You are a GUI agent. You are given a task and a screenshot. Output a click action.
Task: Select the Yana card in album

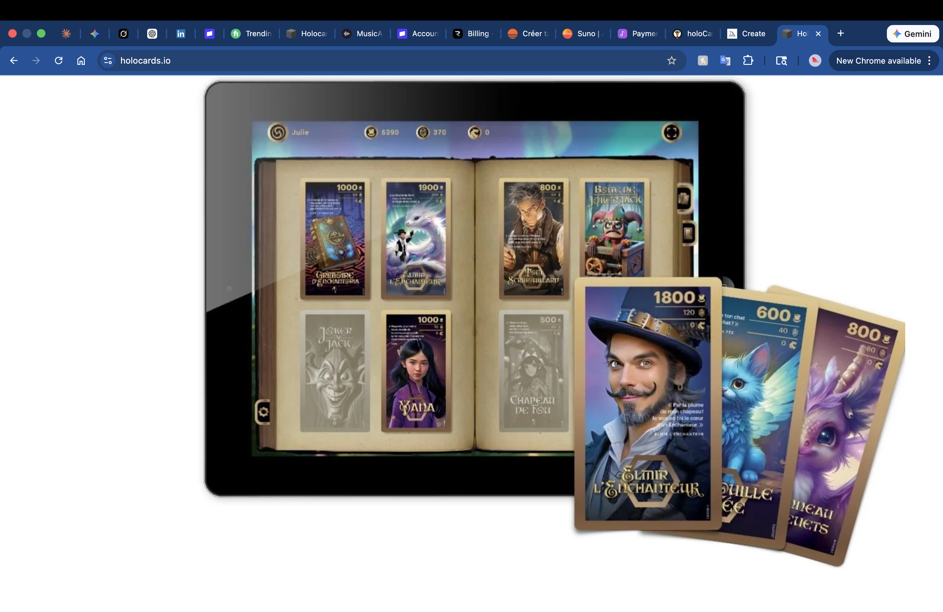pos(416,371)
